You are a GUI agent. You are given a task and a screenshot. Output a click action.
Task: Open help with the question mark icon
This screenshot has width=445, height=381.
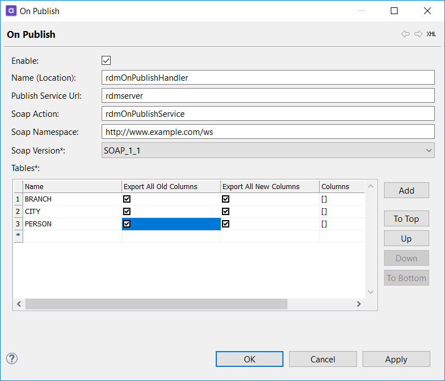12,358
